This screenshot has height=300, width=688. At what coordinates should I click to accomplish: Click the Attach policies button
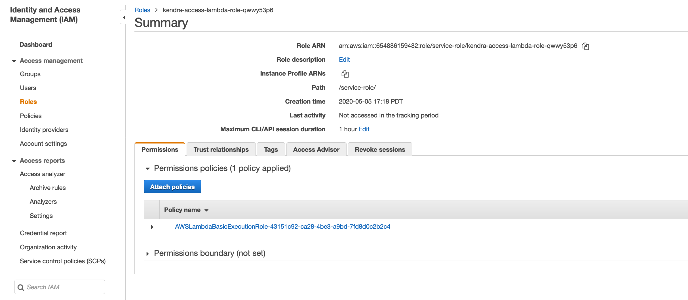pos(172,187)
